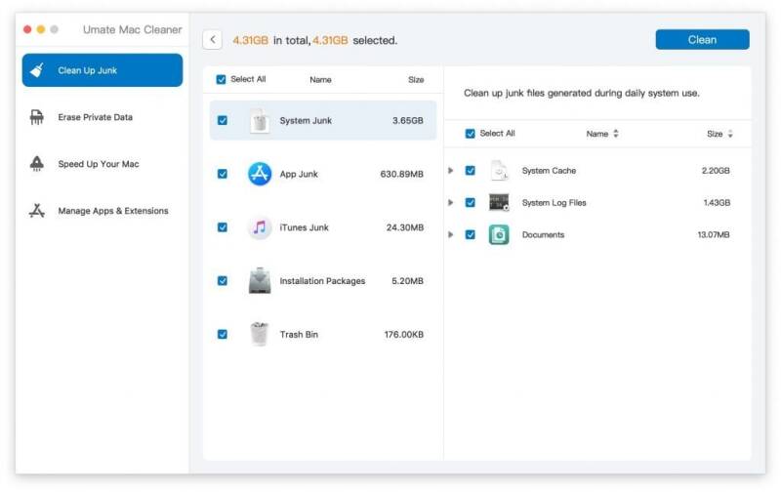781x492 pixels.
Task: Click the 176.00KB size value
Action: click(403, 334)
